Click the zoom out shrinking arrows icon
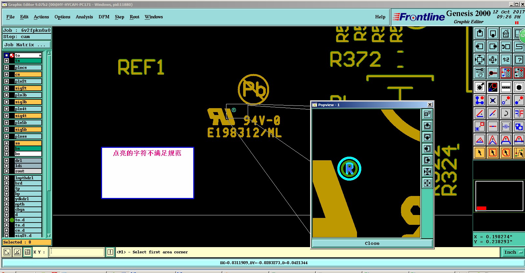 pyautogui.click(x=493, y=60)
